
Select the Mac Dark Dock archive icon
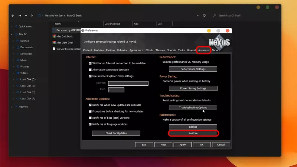(x=54, y=36)
